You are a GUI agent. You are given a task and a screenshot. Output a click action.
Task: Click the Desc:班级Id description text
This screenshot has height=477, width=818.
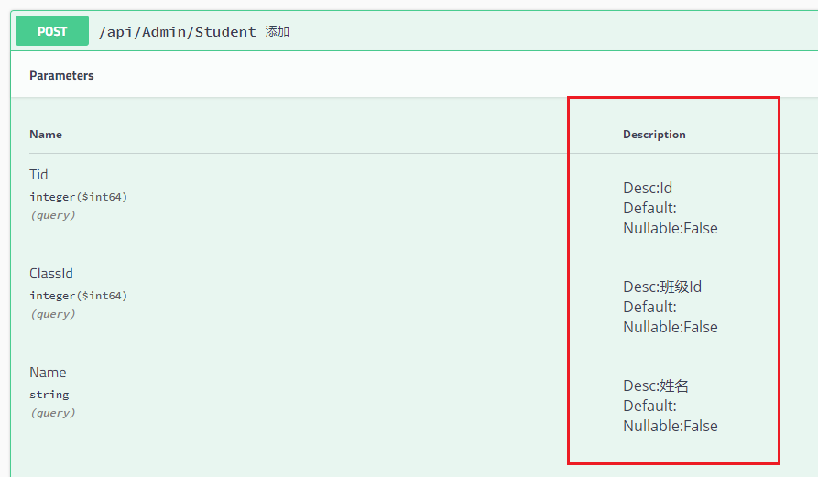coord(662,287)
